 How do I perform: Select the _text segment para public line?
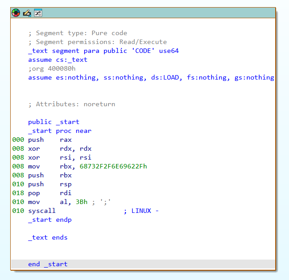click(104, 51)
